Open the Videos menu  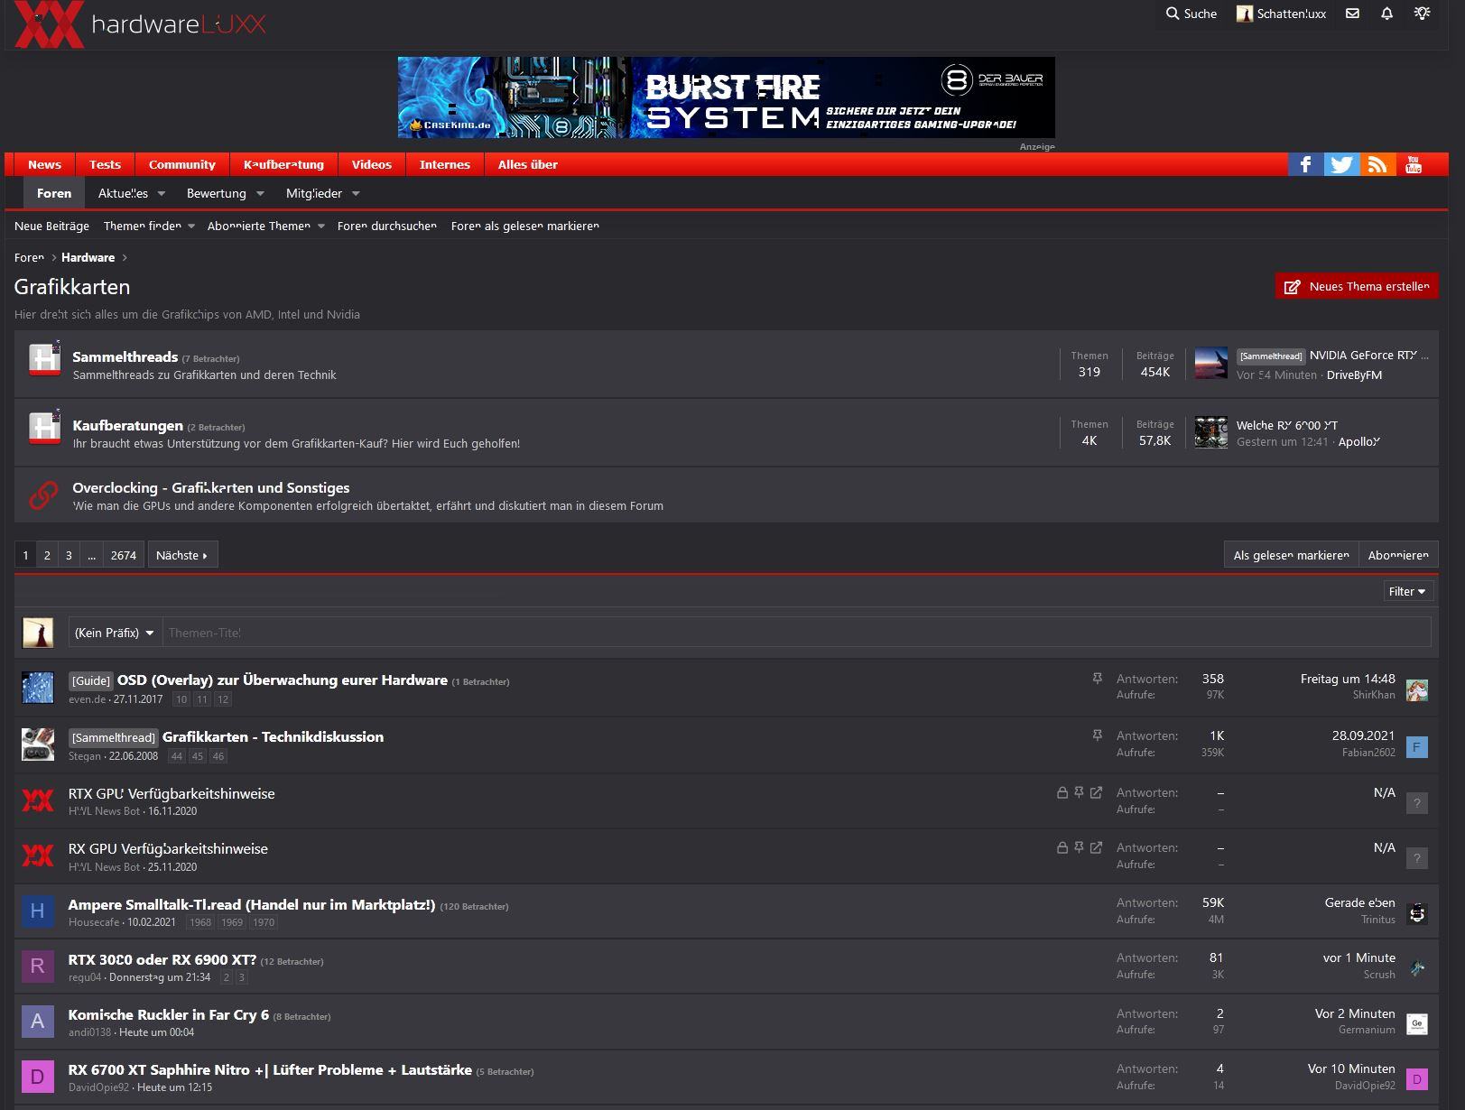pyautogui.click(x=371, y=164)
